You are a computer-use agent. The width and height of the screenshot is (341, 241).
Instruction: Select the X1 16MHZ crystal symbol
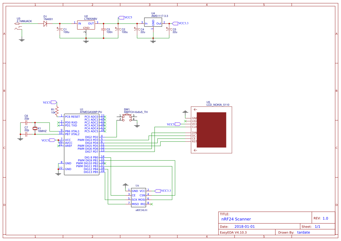coord(35,128)
